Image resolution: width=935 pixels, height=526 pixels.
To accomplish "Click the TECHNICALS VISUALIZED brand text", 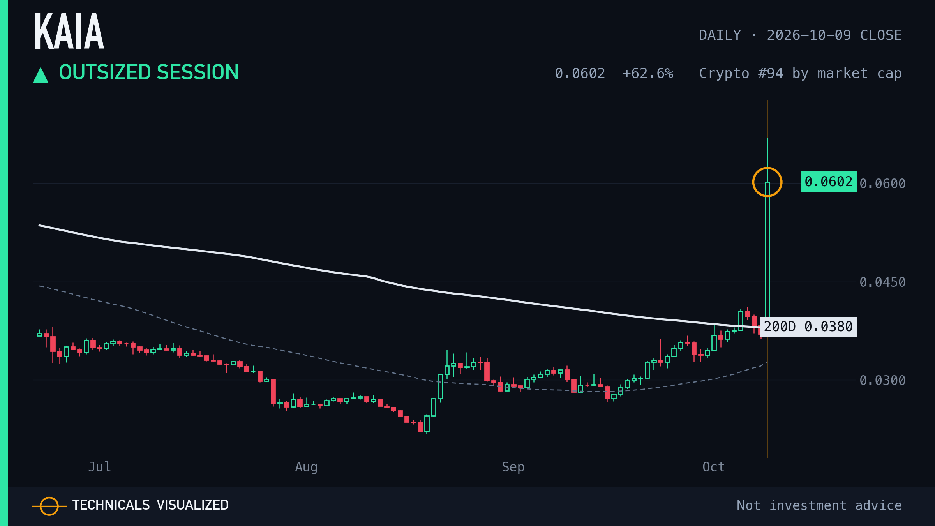I will pos(150,505).
